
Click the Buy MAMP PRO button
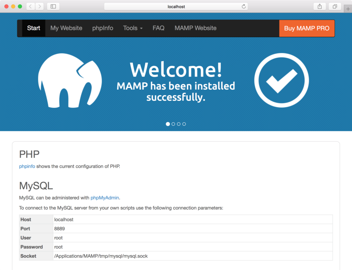pyautogui.click(x=307, y=28)
